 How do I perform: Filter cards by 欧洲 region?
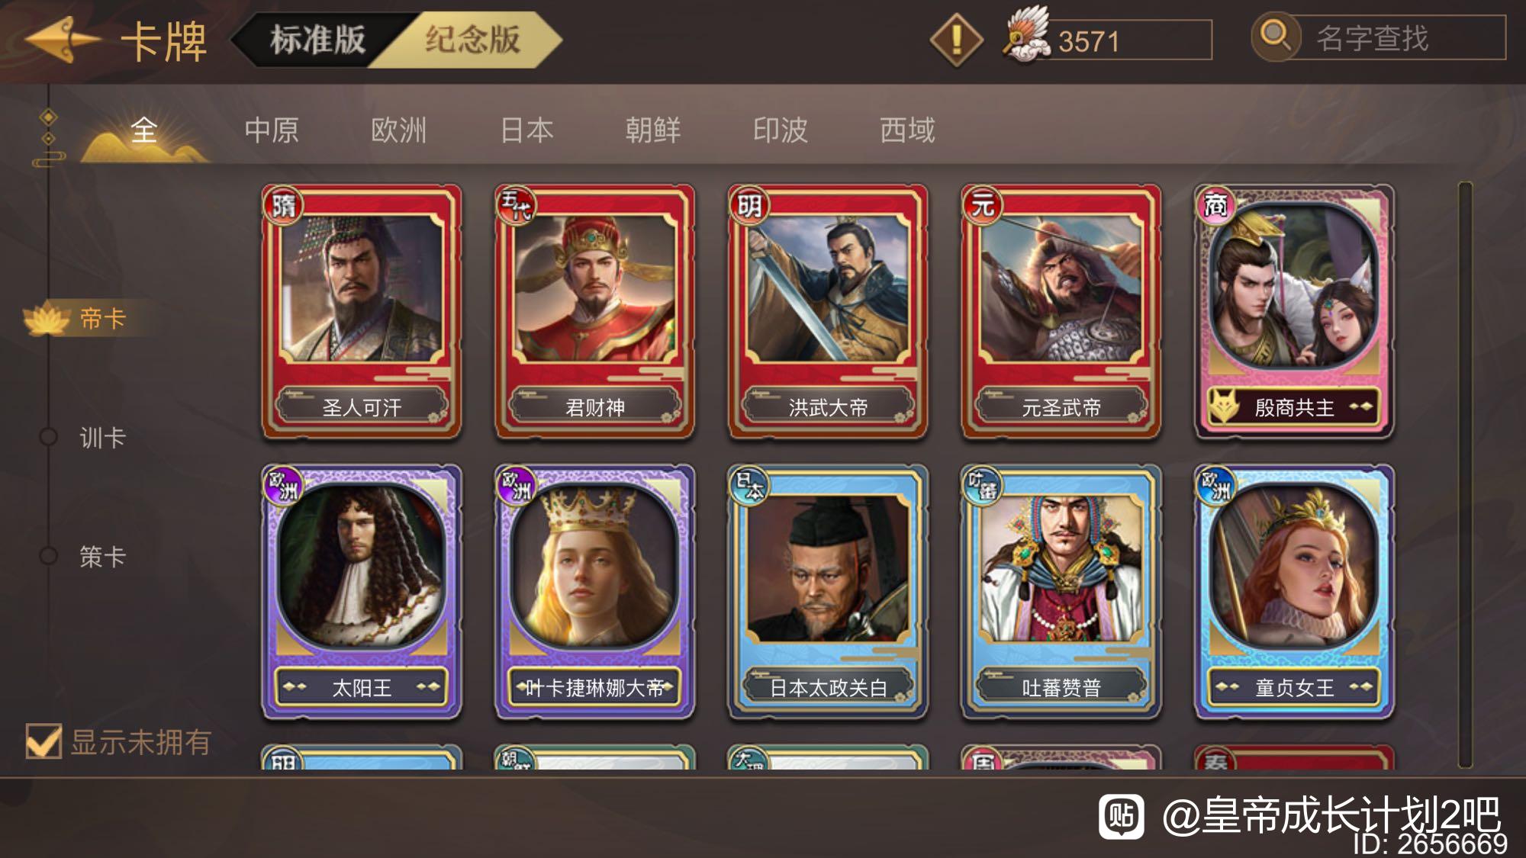click(398, 130)
